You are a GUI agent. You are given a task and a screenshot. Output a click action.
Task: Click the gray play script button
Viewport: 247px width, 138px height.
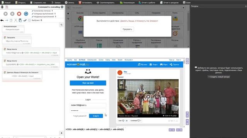5,14
